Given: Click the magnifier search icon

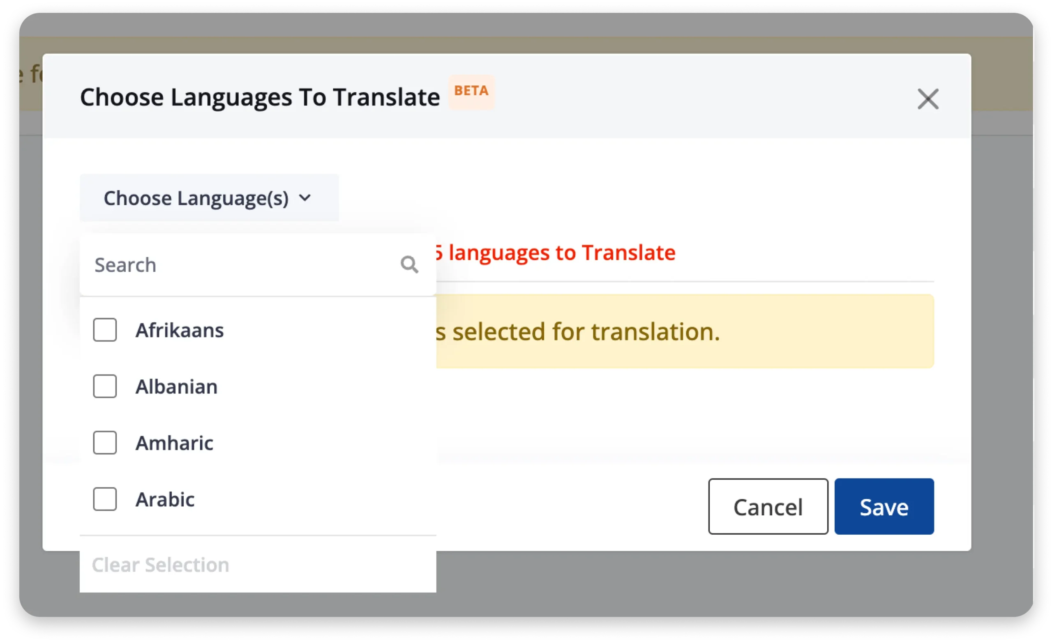Looking at the screenshot, I should (x=409, y=264).
